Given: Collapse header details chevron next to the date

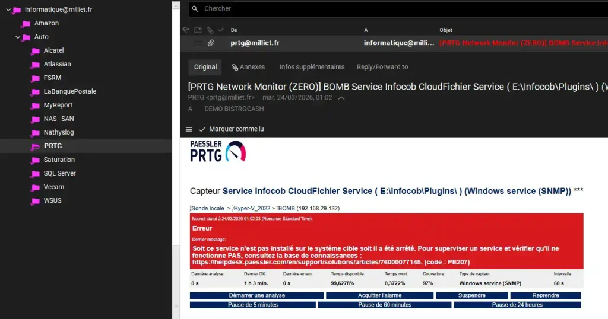Looking at the screenshot, I should [341, 98].
